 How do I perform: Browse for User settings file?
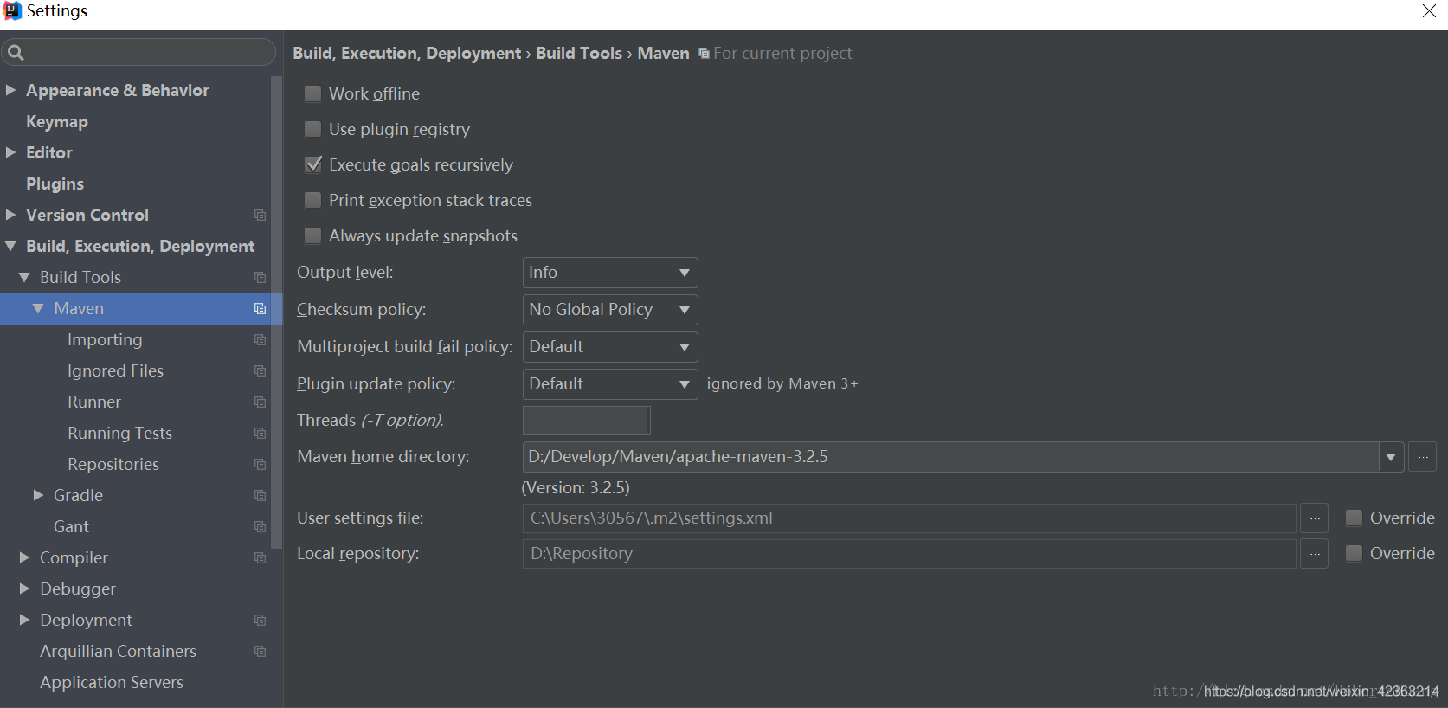[x=1315, y=518]
